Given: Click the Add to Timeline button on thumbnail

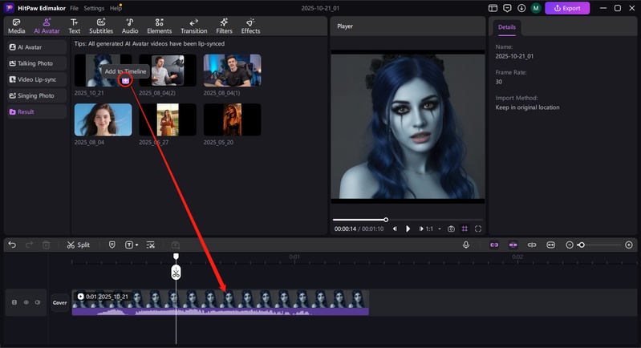Looking at the screenshot, I should pyautogui.click(x=125, y=80).
